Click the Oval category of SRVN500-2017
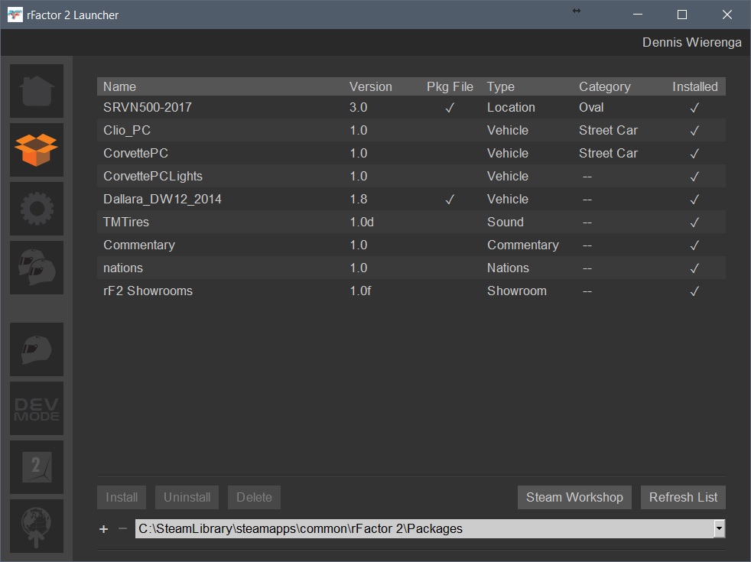Image resolution: width=751 pixels, height=562 pixels. (x=591, y=107)
